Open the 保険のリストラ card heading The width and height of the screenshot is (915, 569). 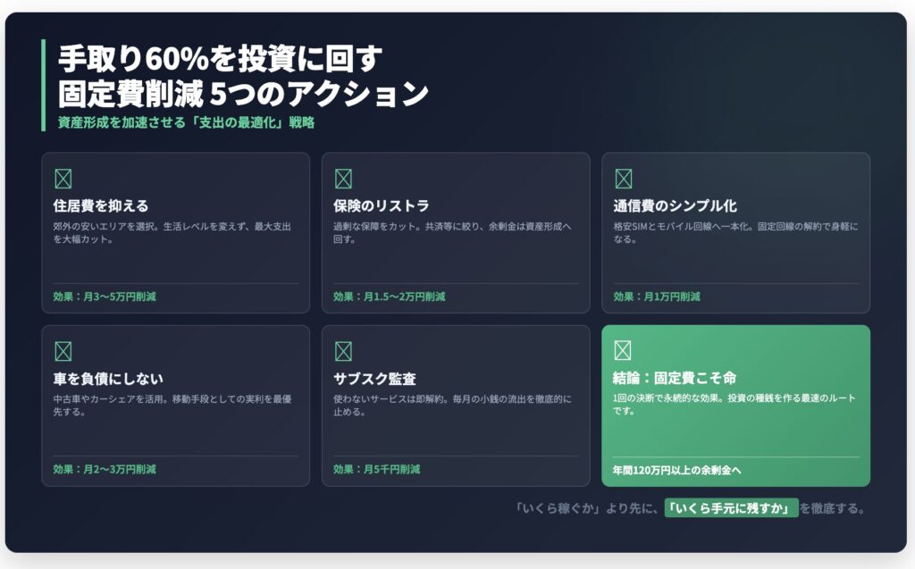[x=382, y=206]
